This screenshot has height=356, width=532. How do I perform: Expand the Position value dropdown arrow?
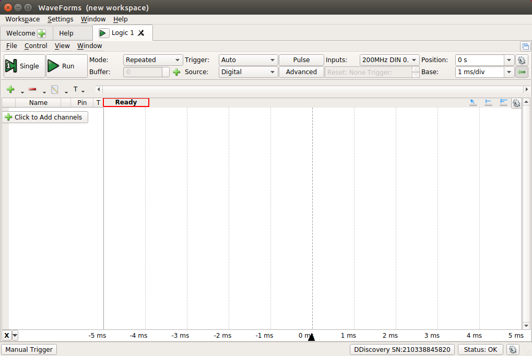pyautogui.click(x=509, y=60)
